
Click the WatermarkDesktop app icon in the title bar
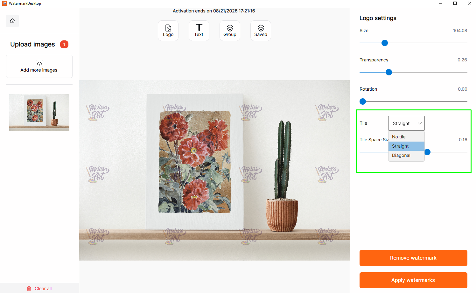(4, 3)
